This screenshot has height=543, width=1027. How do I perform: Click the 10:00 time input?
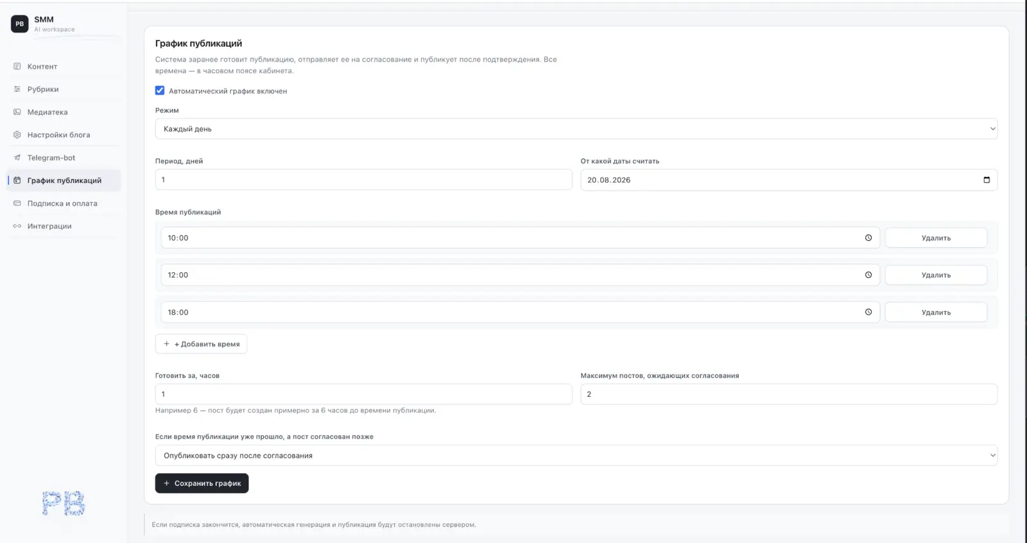(520, 237)
